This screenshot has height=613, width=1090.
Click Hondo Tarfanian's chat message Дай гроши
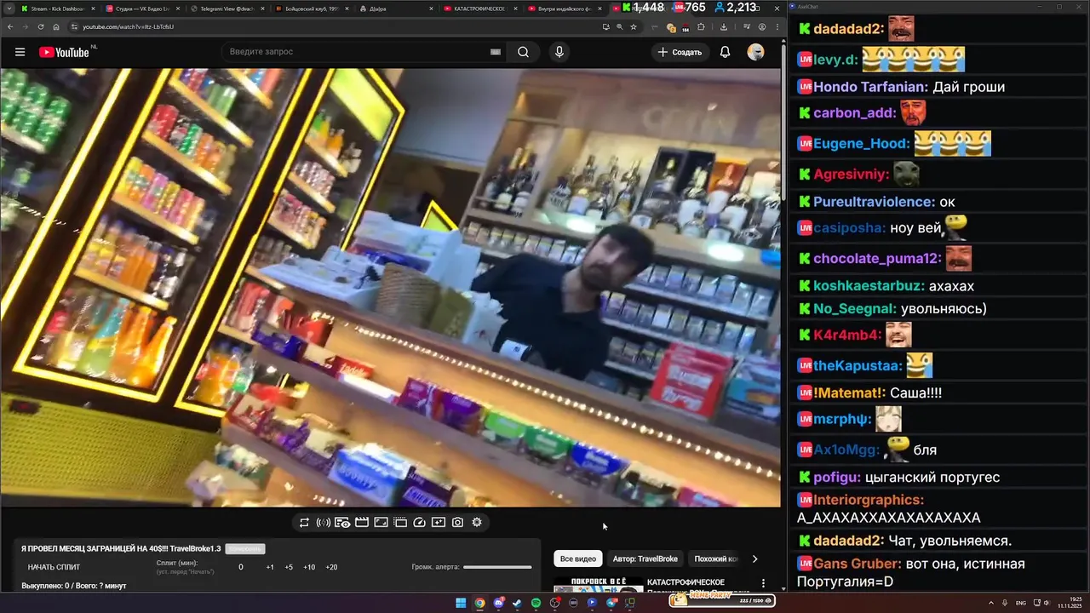[969, 87]
